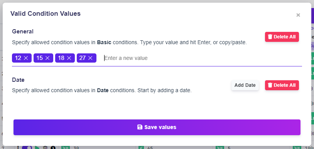
Task: Open the three-dot menu in bottom row
Action: (18, 147)
